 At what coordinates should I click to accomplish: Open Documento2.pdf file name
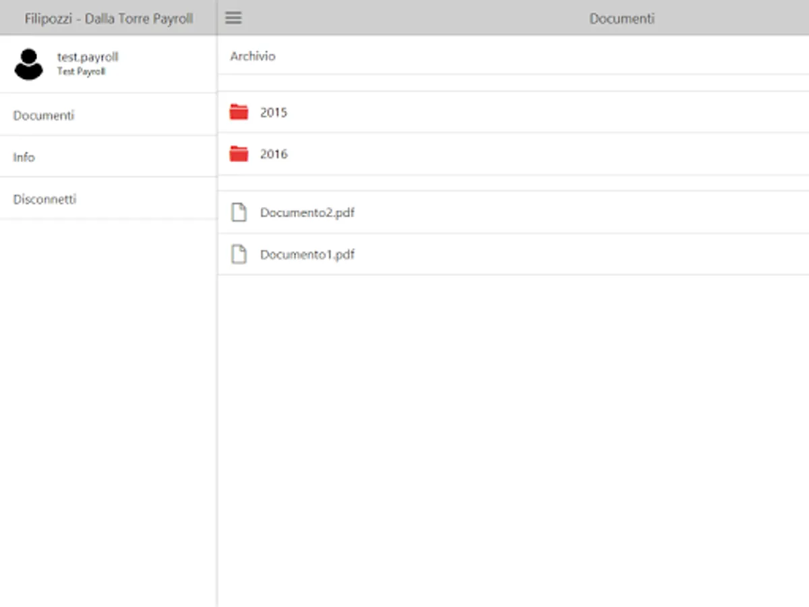tap(307, 212)
